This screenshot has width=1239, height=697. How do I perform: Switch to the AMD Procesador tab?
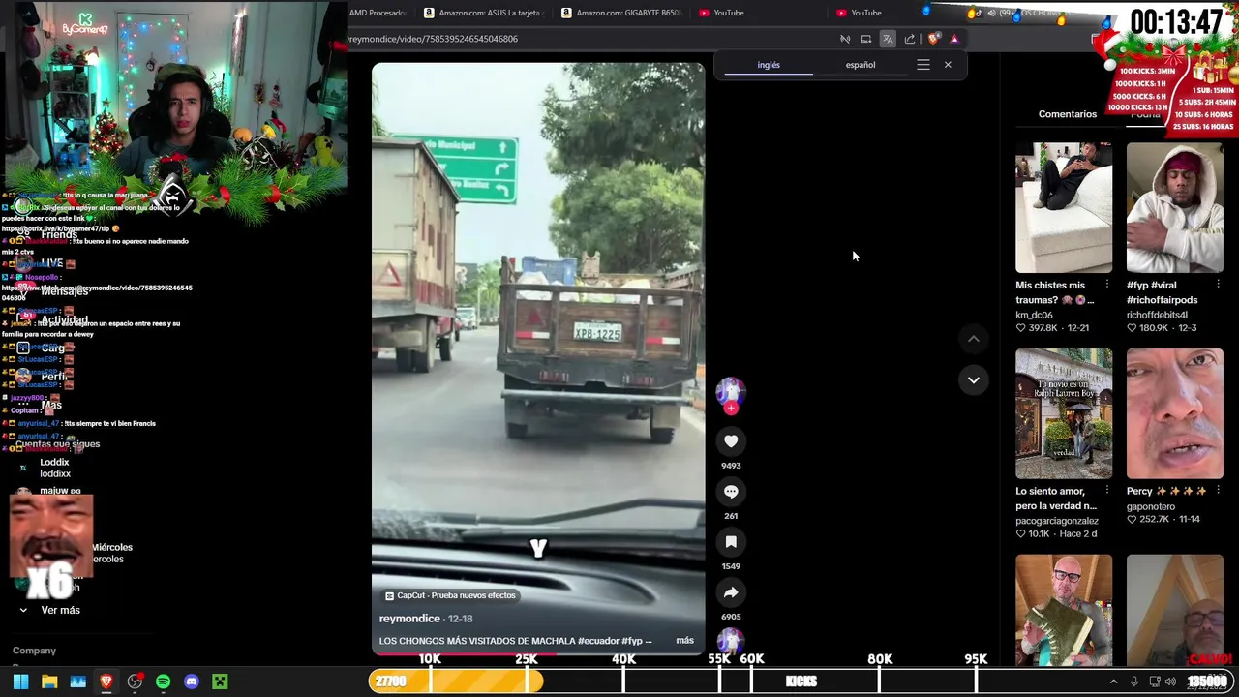(379, 13)
